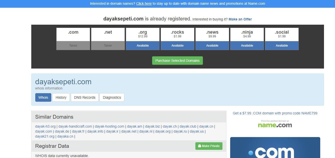Click Make an Offer link
The height and width of the screenshot is (158, 335).
point(240,19)
